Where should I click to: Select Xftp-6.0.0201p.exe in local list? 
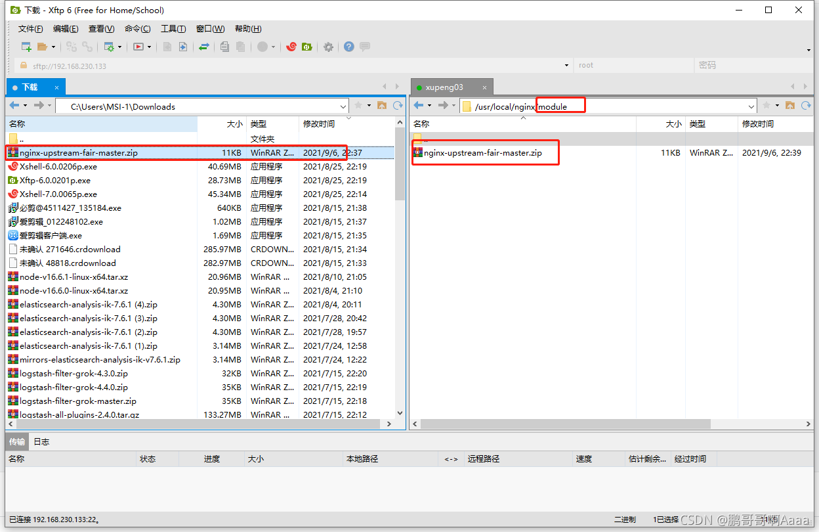(200, 180)
